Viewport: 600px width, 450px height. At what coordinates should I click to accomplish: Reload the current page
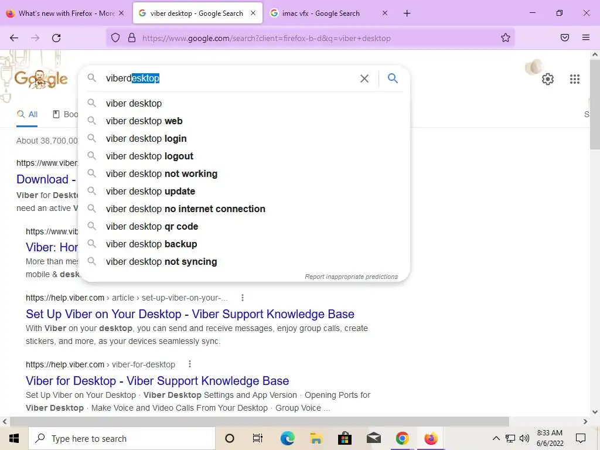pos(56,38)
